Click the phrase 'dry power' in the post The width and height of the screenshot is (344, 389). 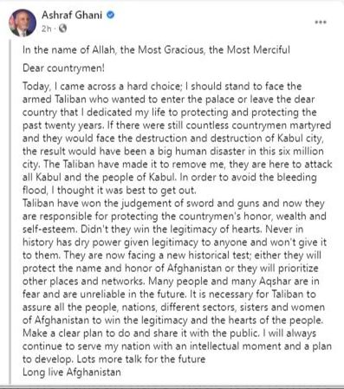coord(98,242)
